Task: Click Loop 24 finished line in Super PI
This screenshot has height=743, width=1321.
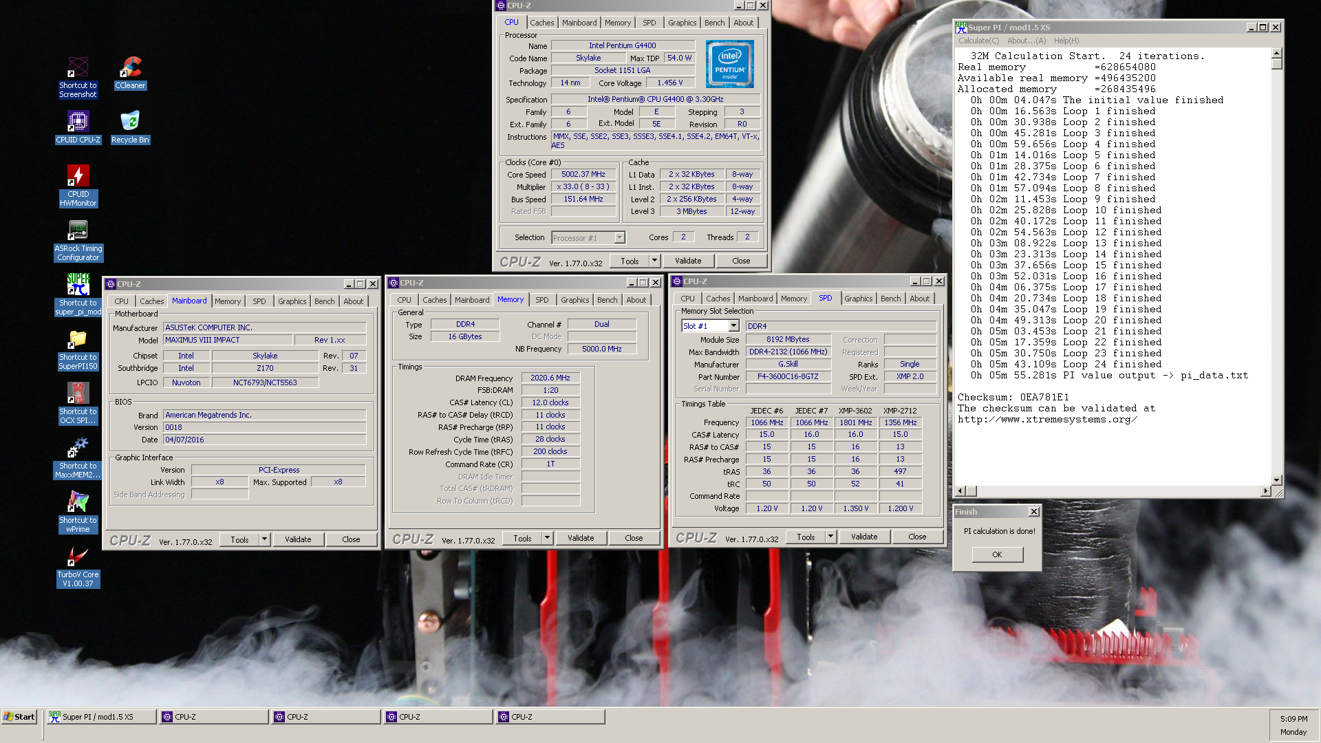Action: [1066, 364]
